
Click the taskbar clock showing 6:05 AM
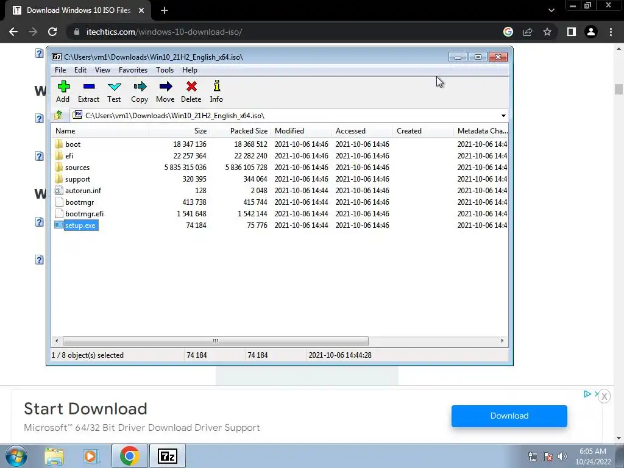tap(593, 456)
